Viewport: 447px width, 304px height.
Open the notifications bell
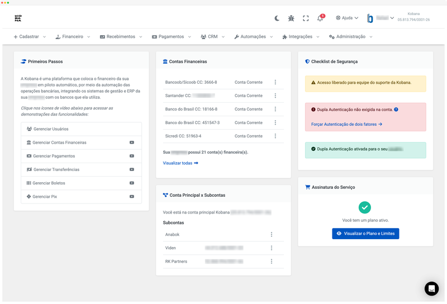pos(320,18)
